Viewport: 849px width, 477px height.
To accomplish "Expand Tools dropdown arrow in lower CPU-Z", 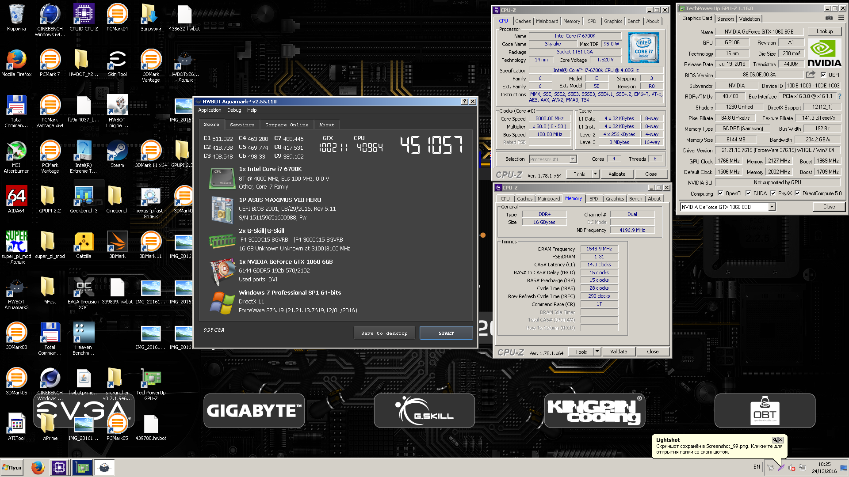I will [x=597, y=352].
